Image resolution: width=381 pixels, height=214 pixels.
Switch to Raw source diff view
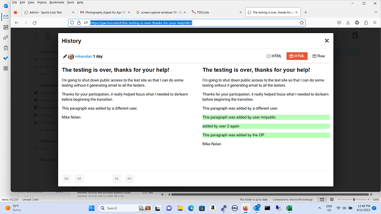pyautogui.click(x=319, y=56)
